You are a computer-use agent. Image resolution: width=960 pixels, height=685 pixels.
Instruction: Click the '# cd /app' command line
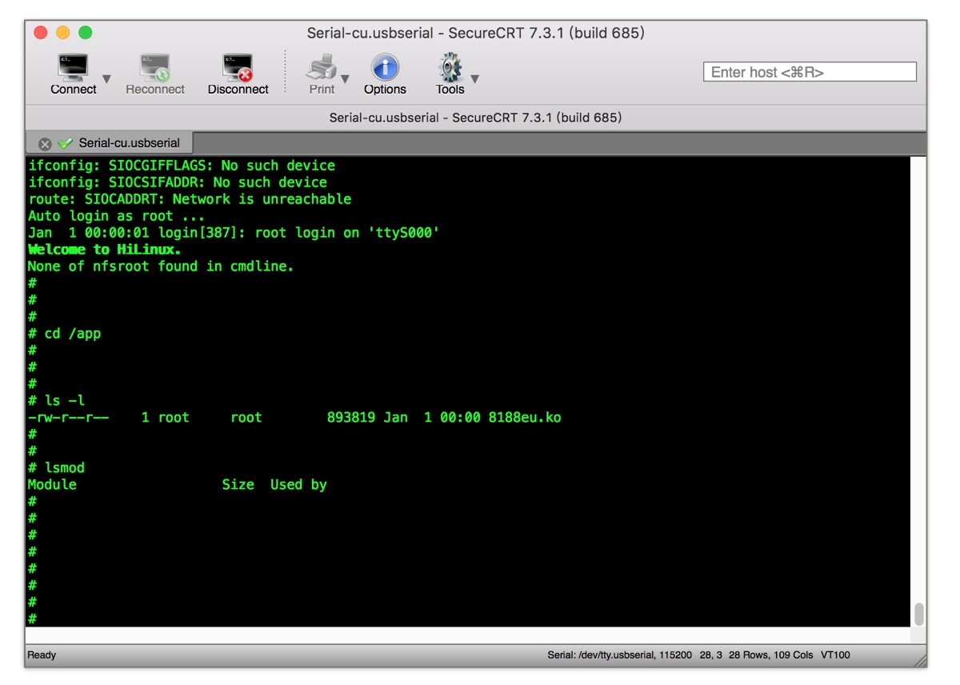64,334
